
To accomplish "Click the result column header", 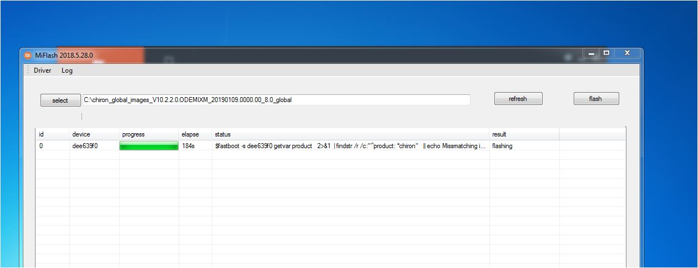I will 524,134.
